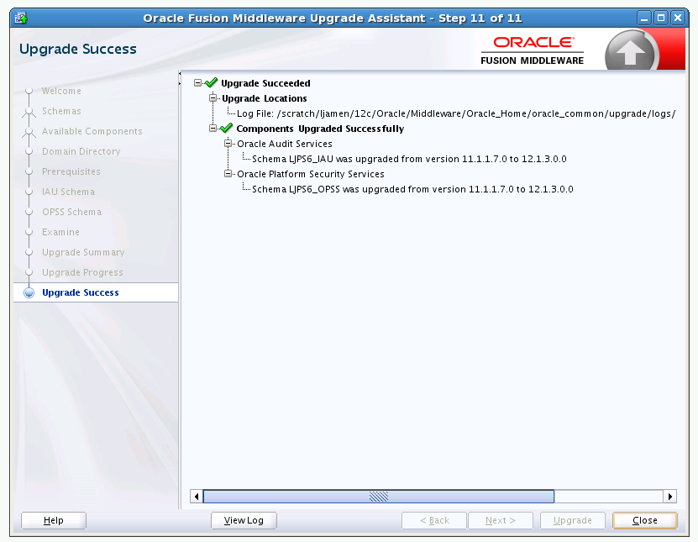Click the Upgrade Success step bullet icon
The image size is (698, 542).
(x=29, y=292)
